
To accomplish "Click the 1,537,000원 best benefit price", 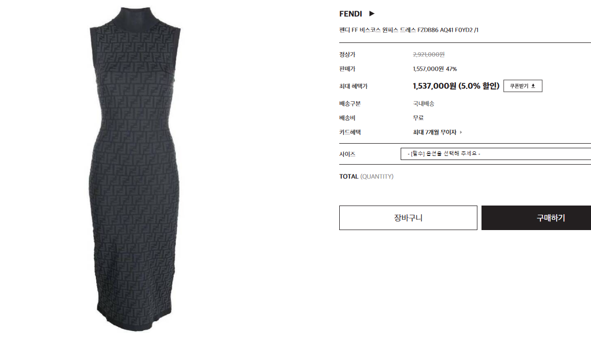I will point(456,86).
